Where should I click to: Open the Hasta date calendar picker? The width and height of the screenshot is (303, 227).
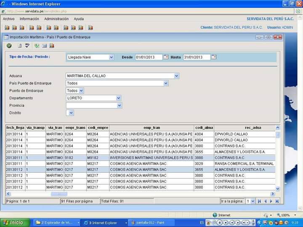pos(214,57)
